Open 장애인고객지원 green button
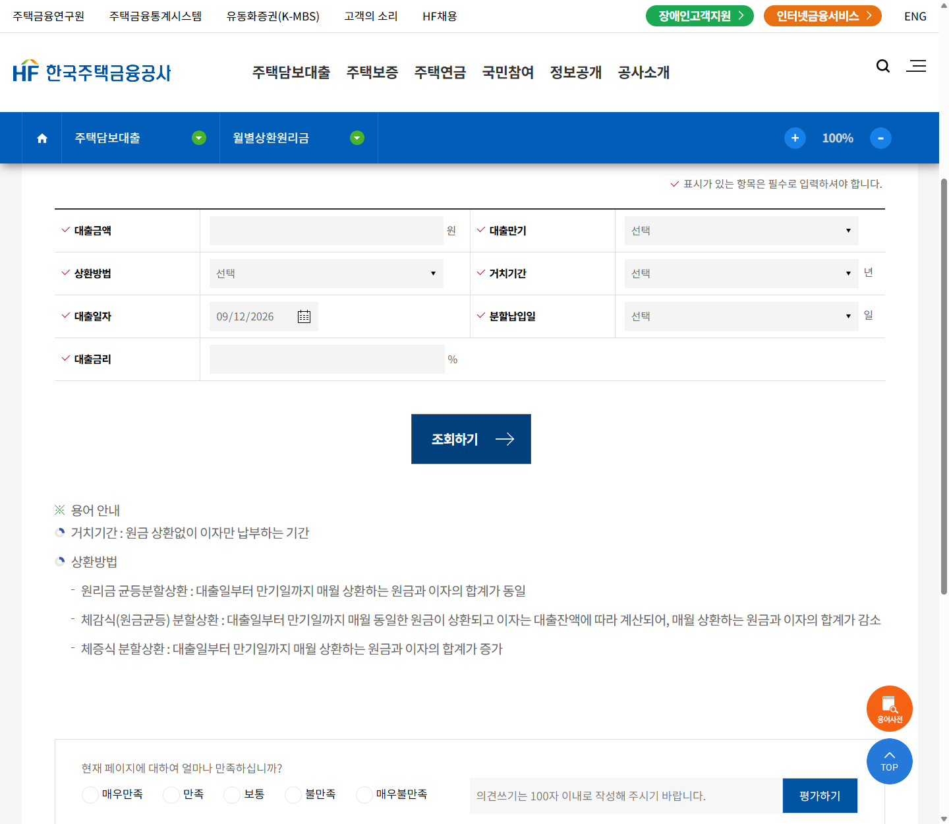Viewport: 949px width, 824px height. coord(700,16)
